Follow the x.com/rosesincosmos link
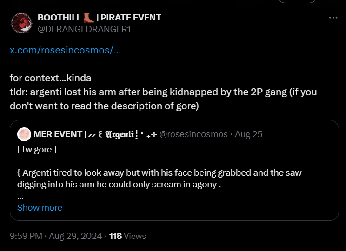 [66, 50]
